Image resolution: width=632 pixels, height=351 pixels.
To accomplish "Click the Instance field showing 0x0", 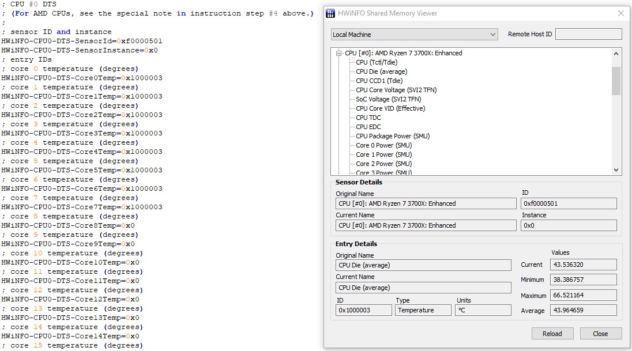I will coord(569,225).
